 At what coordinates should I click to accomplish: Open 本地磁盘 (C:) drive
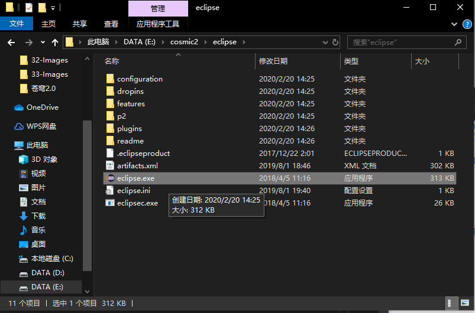pos(46,259)
